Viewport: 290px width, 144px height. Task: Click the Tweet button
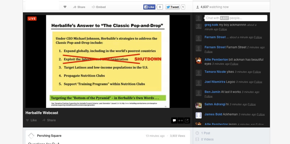173,7
